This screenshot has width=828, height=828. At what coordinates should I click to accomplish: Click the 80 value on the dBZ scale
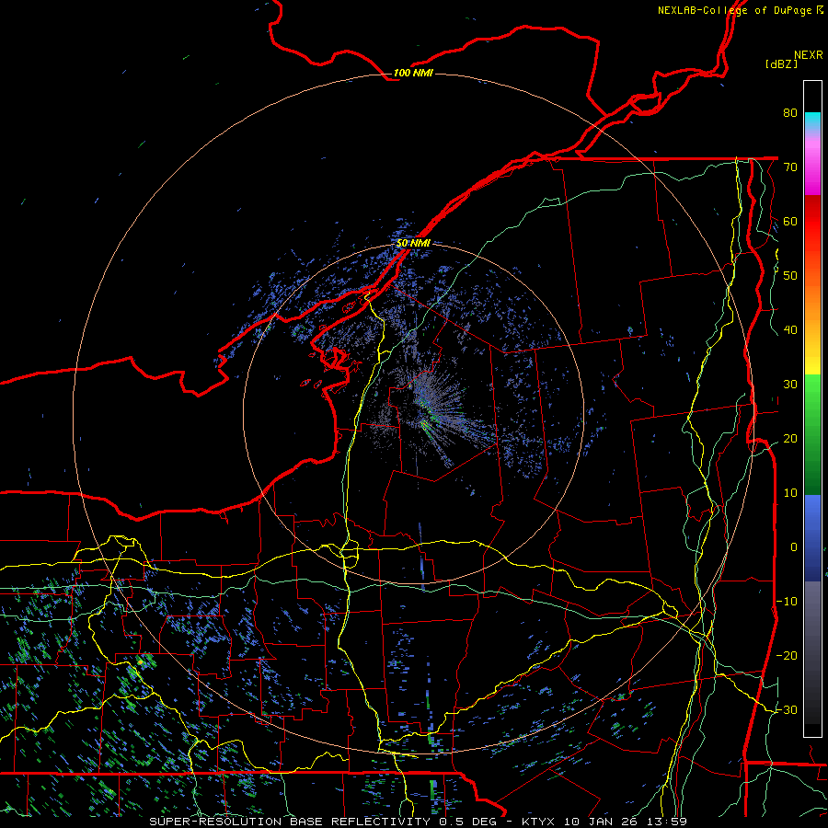click(790, 112)
